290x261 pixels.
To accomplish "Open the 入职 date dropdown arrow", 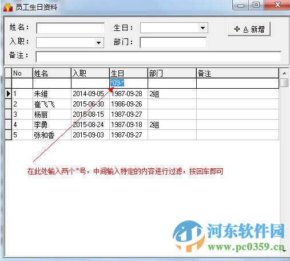I will (x=98, y=42).
